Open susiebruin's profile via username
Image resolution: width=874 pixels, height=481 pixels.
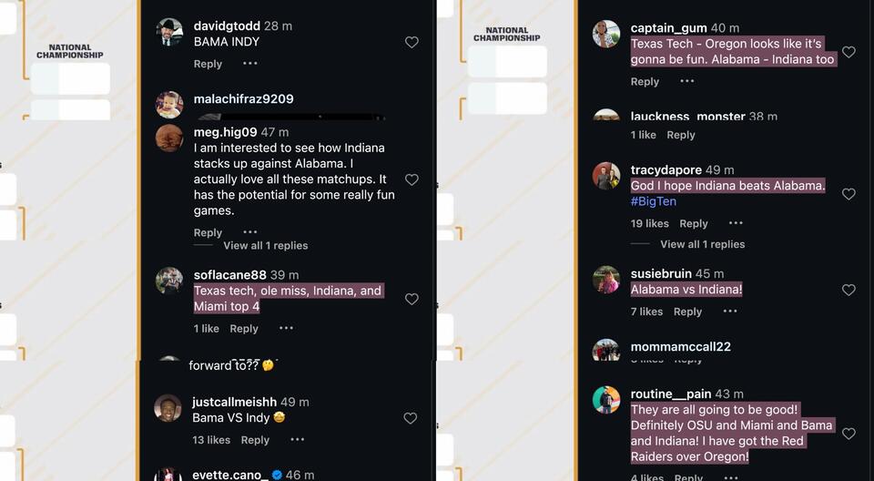(661, 273)
